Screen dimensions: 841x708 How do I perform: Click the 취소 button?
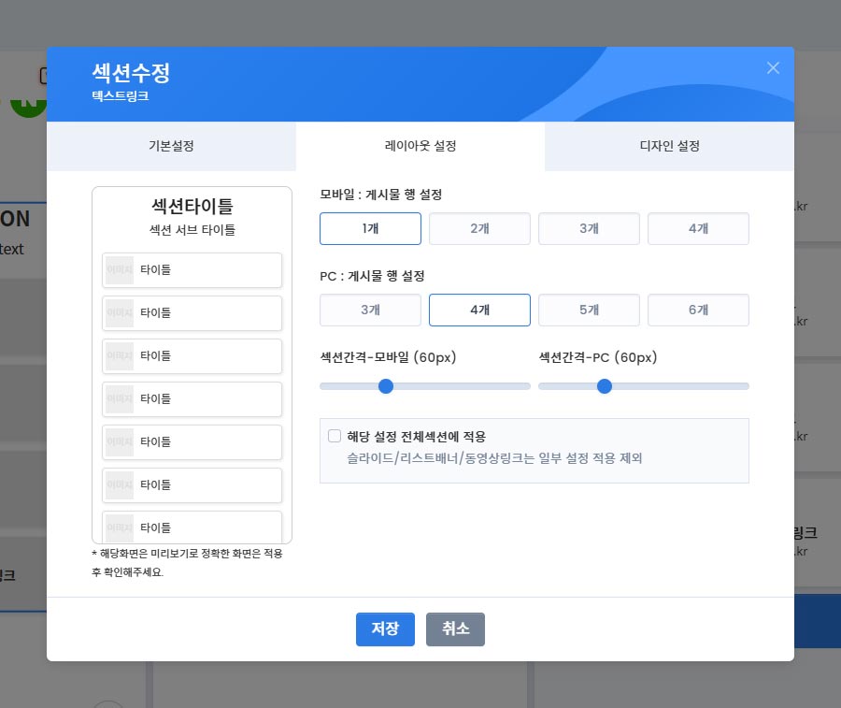coord(455,629)
